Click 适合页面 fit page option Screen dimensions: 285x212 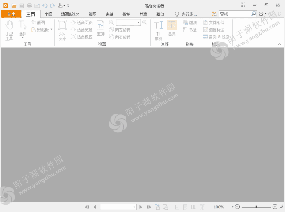point(81,23)
